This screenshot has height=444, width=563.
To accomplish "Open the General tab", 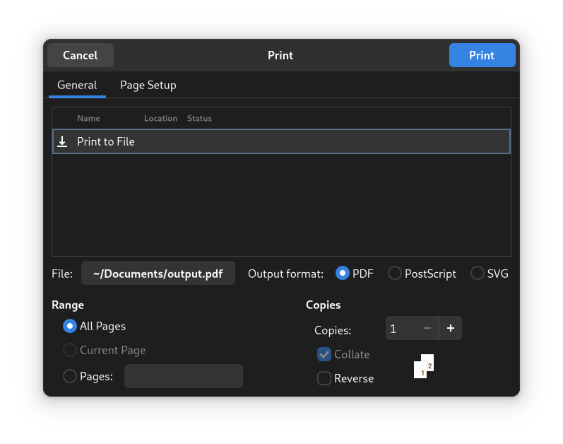I will [x=77, y=85].
